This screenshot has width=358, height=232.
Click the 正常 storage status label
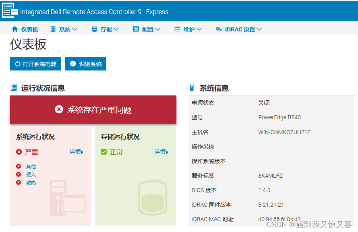coord(116,152)
